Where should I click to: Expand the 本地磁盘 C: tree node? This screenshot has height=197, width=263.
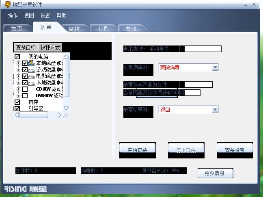(18, 63)
